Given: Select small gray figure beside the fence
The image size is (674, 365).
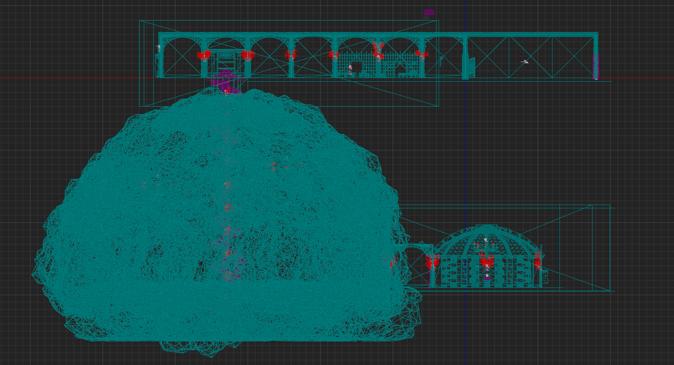Looking at the screenshot, I should click(350, 70).
